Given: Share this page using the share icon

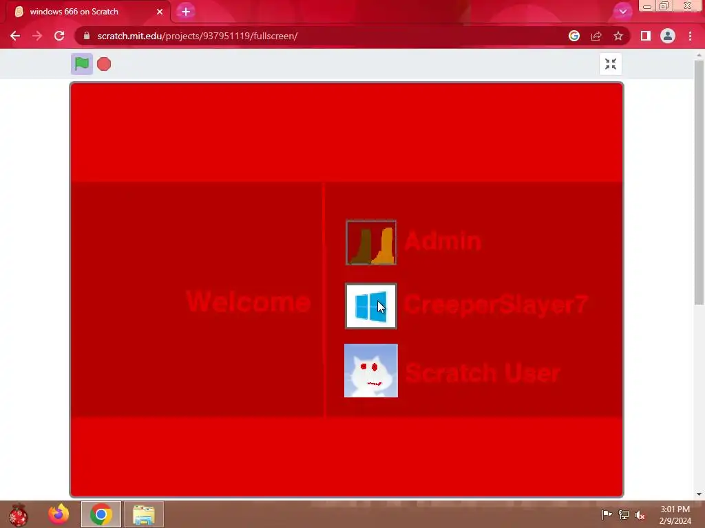Looking at the screenshot, I should point(596,36).
